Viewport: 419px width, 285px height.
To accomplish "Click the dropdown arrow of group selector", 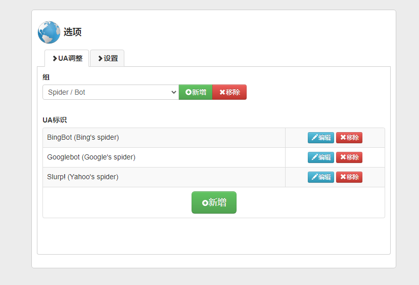I will tap(174, 92).
